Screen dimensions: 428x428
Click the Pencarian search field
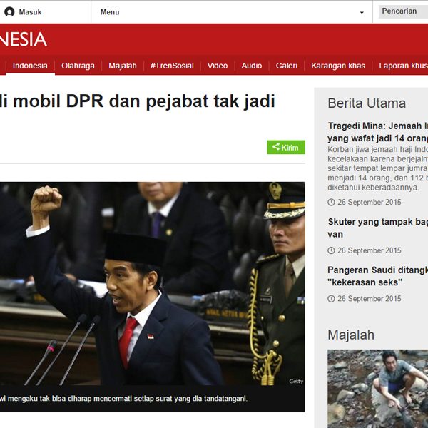[403, 11]
